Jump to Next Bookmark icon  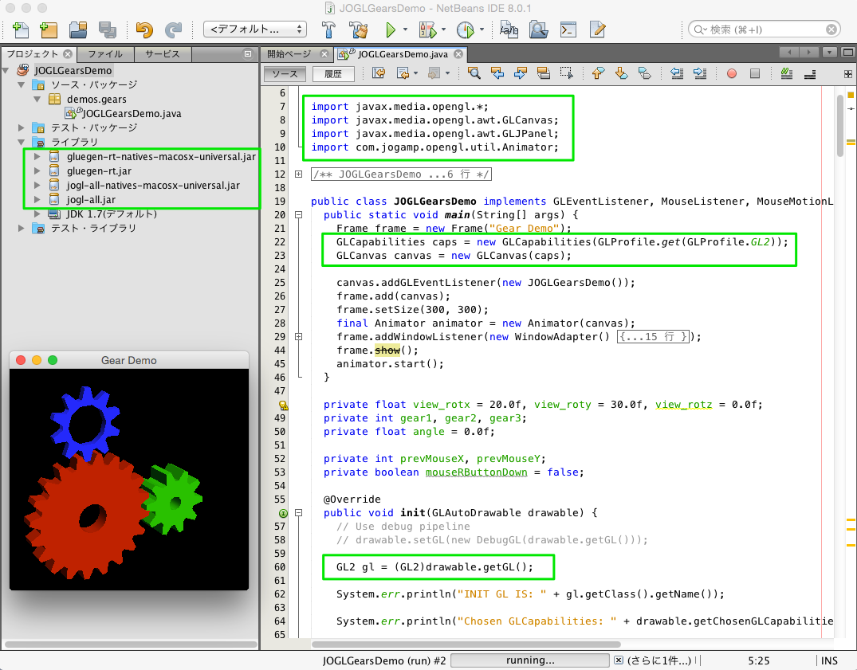pos(622,73)
